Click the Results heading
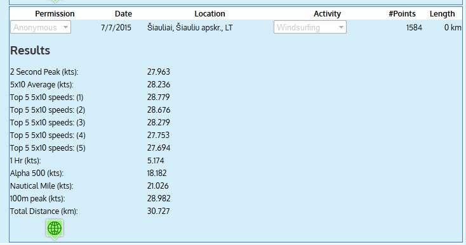 point(30,51)
